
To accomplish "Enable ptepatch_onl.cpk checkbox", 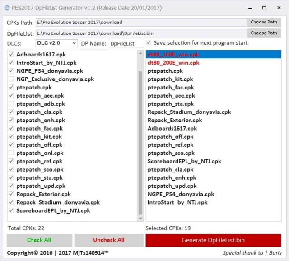I will click(x=11, y=153).
